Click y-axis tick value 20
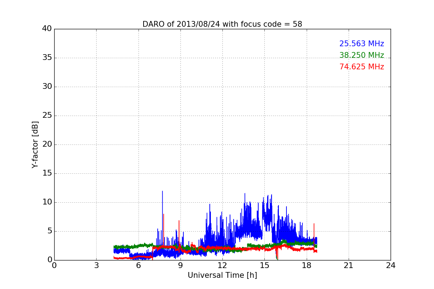This screenshot has width=434, height=289. pos(47,144)
